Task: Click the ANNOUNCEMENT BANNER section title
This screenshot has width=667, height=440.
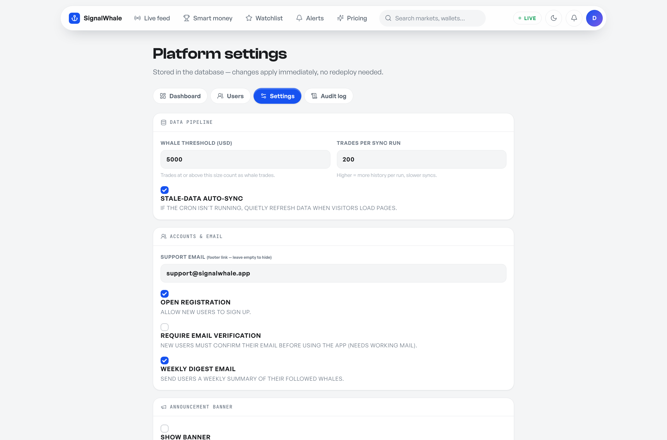Action: pyautogui.click(x=201, y=407)
